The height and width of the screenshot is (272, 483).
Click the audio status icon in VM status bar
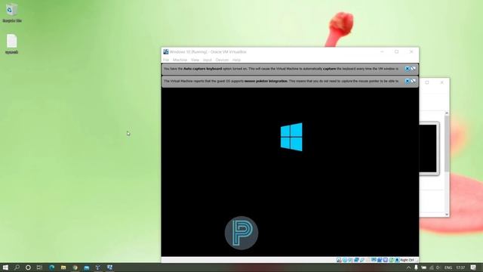(350, 260)
